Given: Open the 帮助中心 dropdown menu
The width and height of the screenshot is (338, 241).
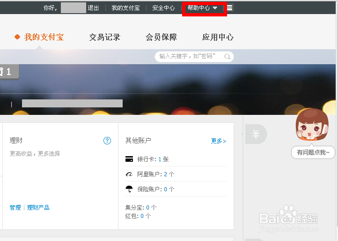Looking at the screenshot, I should (x=202, y=8).
